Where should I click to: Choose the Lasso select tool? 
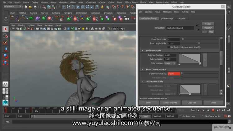[6, 36]
